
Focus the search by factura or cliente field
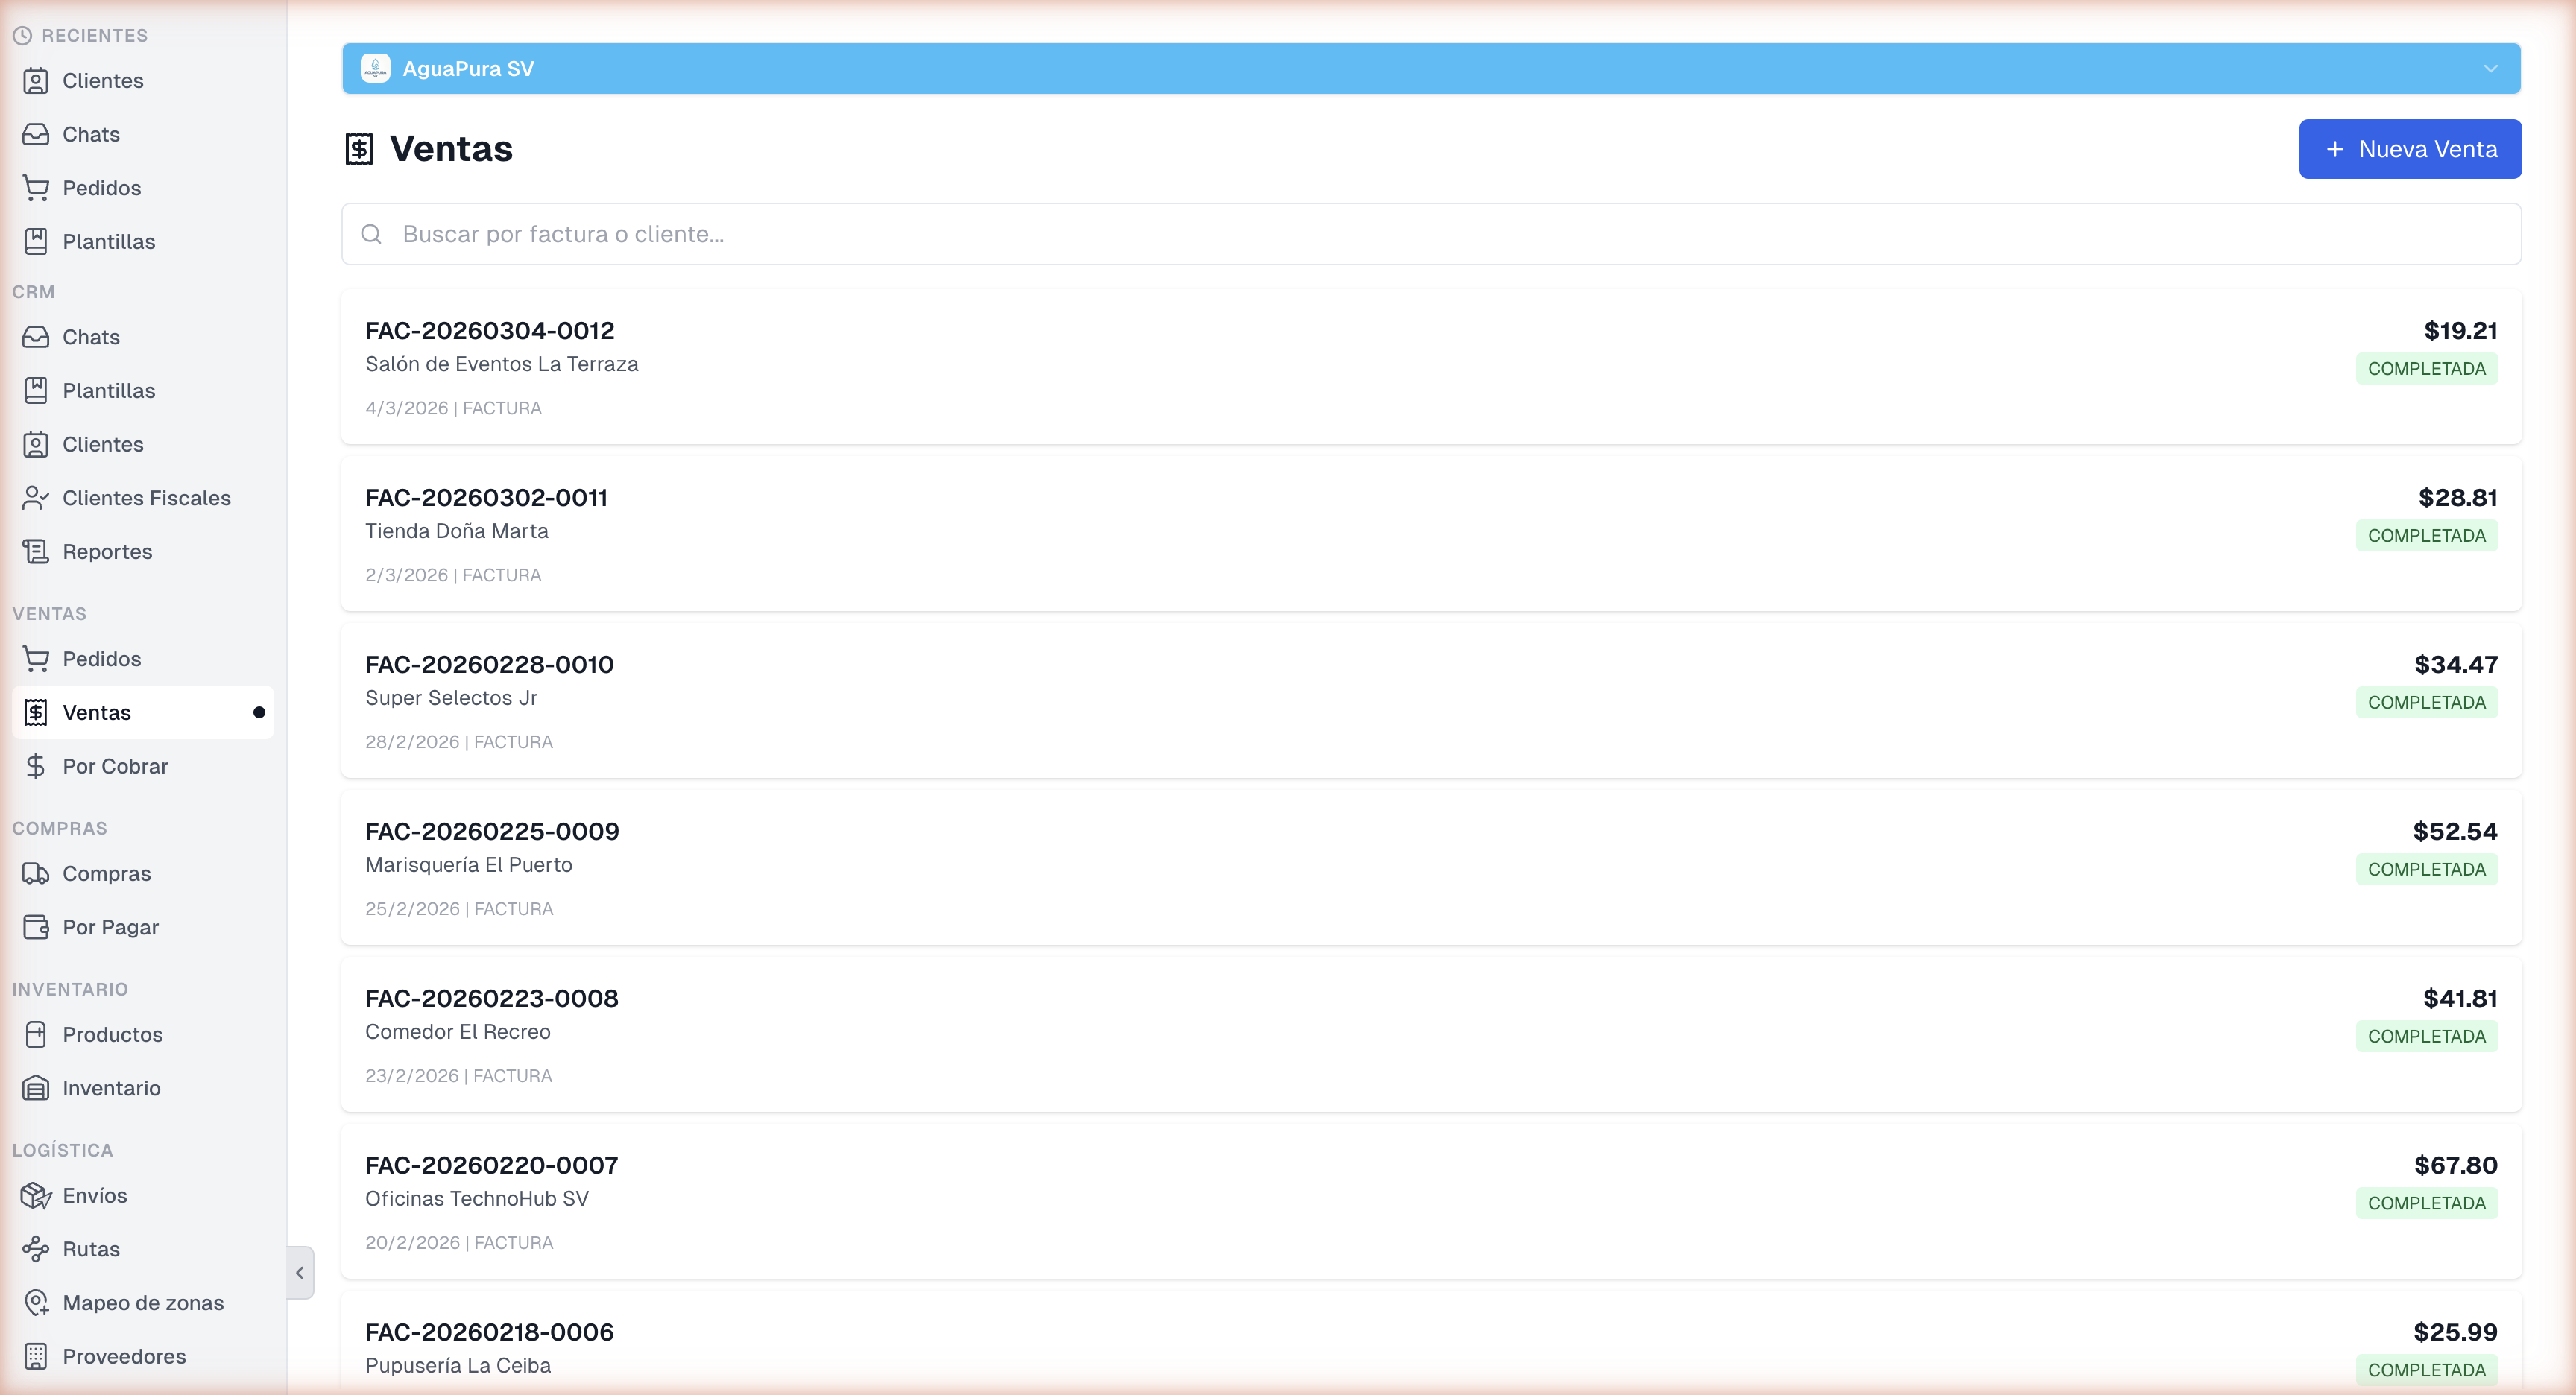coord(1430,234)
